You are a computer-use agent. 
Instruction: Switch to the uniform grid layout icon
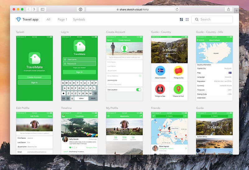pyautogui.click(x=187, y=20)
